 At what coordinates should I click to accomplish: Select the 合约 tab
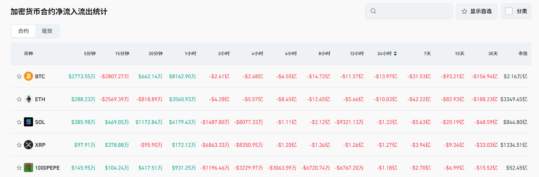pyautogui.click(x=24, y=31)
